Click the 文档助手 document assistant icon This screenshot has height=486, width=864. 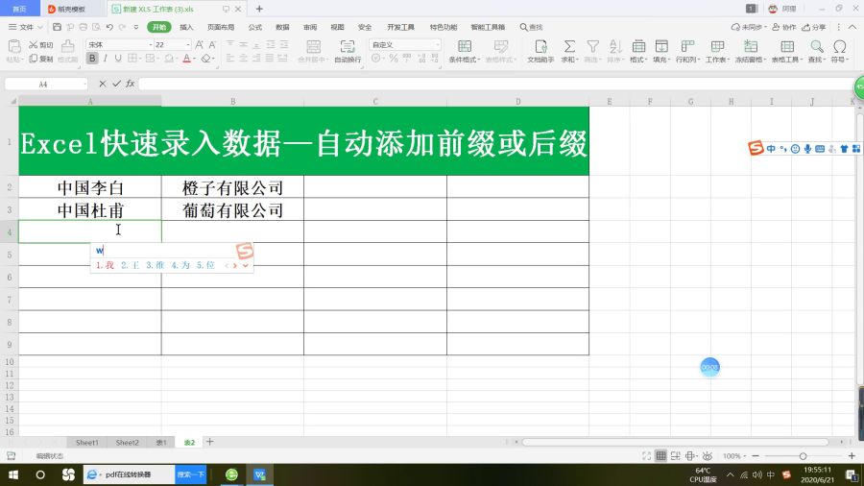click(541, 46)
